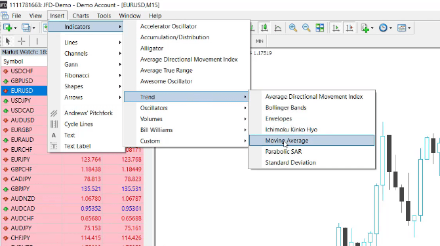Click the New Chart toolbar icon

(x=8, y=27)
